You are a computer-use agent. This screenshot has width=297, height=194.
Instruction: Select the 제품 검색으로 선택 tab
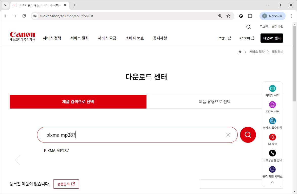(78, 101)
